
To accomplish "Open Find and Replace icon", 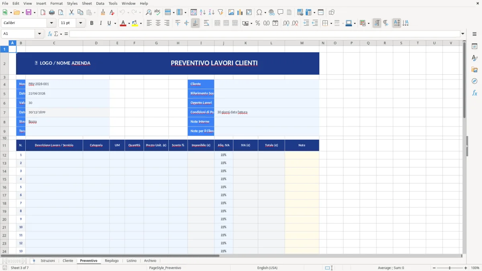I will click(x=148, y=12).
